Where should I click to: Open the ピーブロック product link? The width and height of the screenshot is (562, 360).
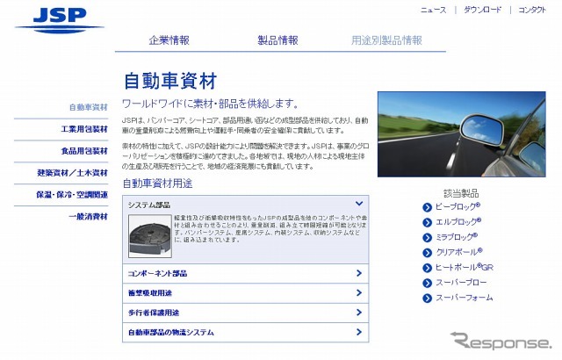[458, 206]
